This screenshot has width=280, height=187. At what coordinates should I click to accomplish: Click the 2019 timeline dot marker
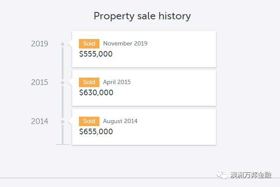point(63,44)
